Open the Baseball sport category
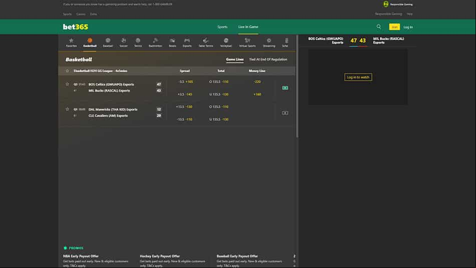Viewport: 476px width, 268px height. point(108,42)
